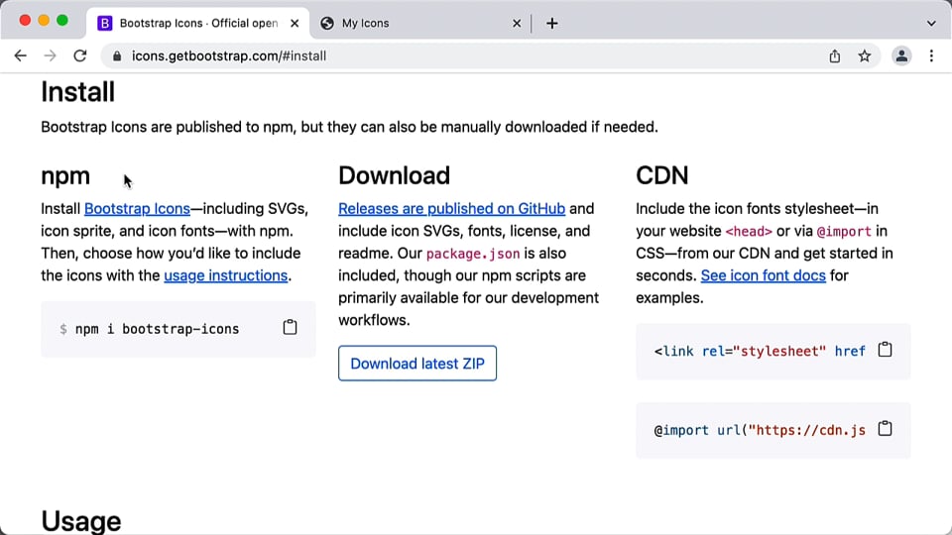Image resolution: width=952 pixels, height=535 pixels.
Task: Expand the tab search dropdown arrow
Action: click(x=931, y=23)
